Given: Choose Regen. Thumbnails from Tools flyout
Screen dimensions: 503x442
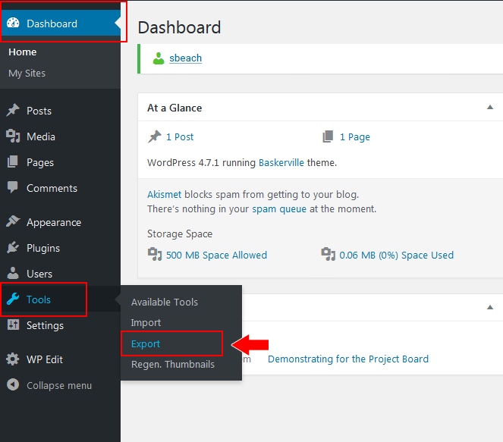Looking at the screenshot, I should [x=172, y=365].
